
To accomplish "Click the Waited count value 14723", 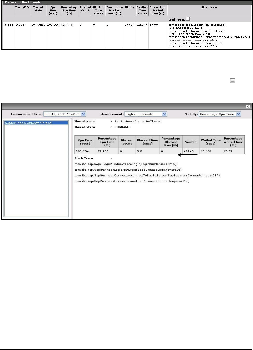I will (x=129, y=25).
